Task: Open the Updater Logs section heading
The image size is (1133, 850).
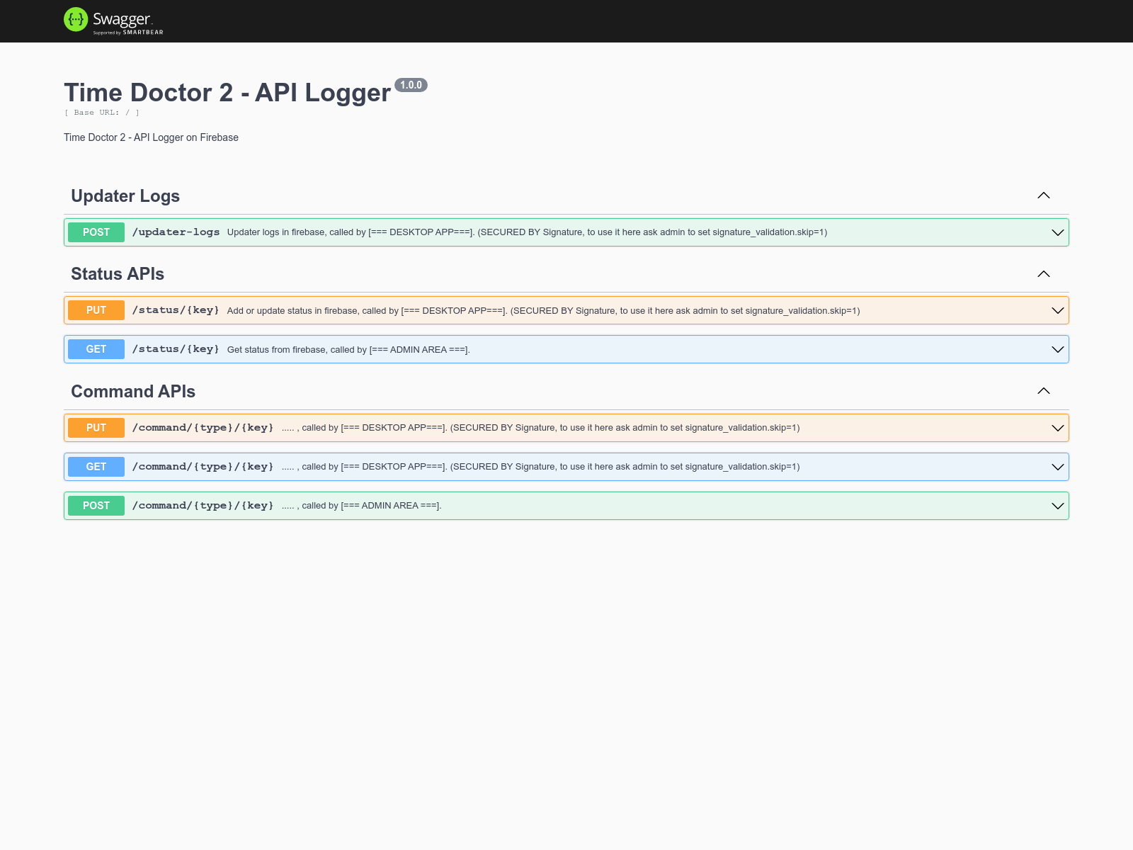Action: [125, 196]
